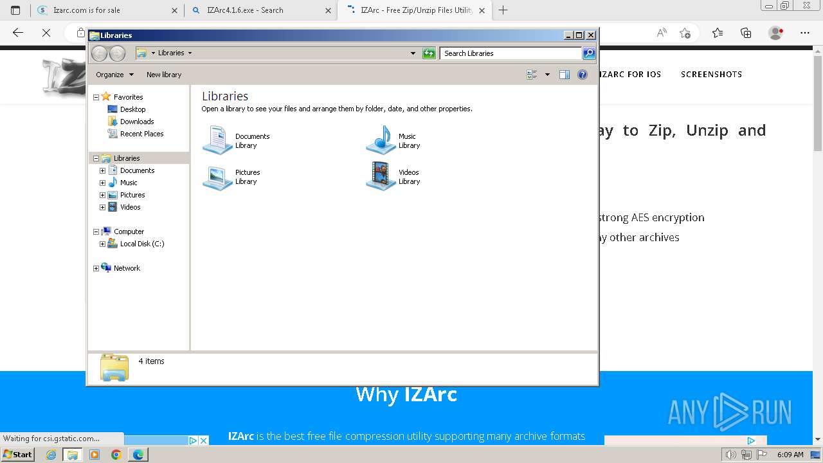Image resolution: width=823 pixels, height=463 pixels.
Task: Open Explorer help
Action: point(583,75)
